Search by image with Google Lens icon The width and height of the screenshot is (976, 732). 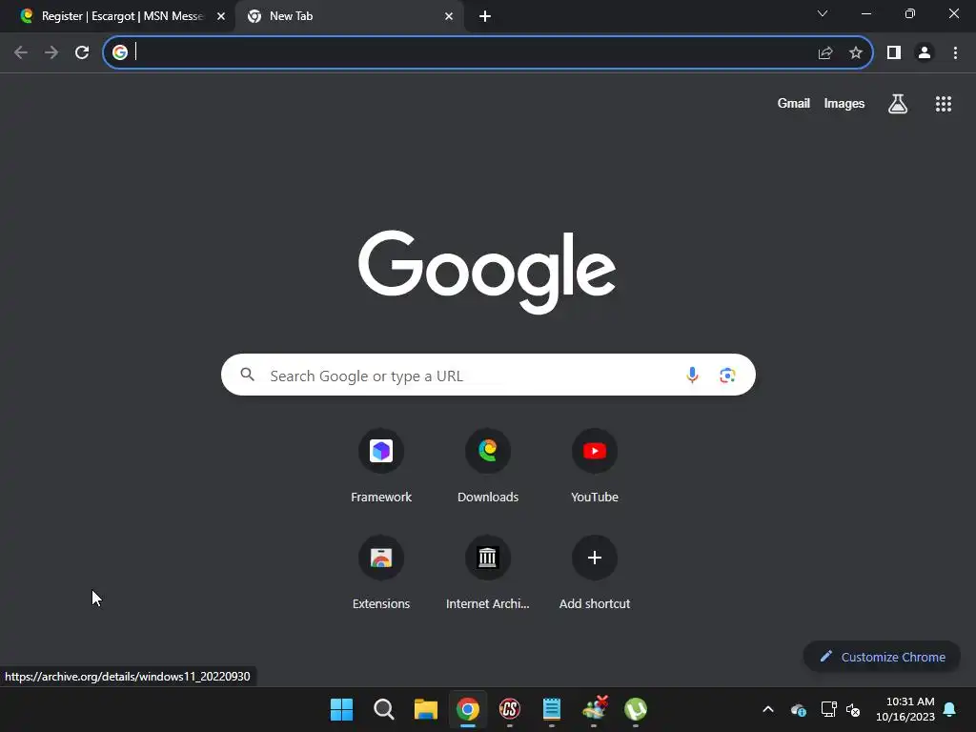[727, 375]
